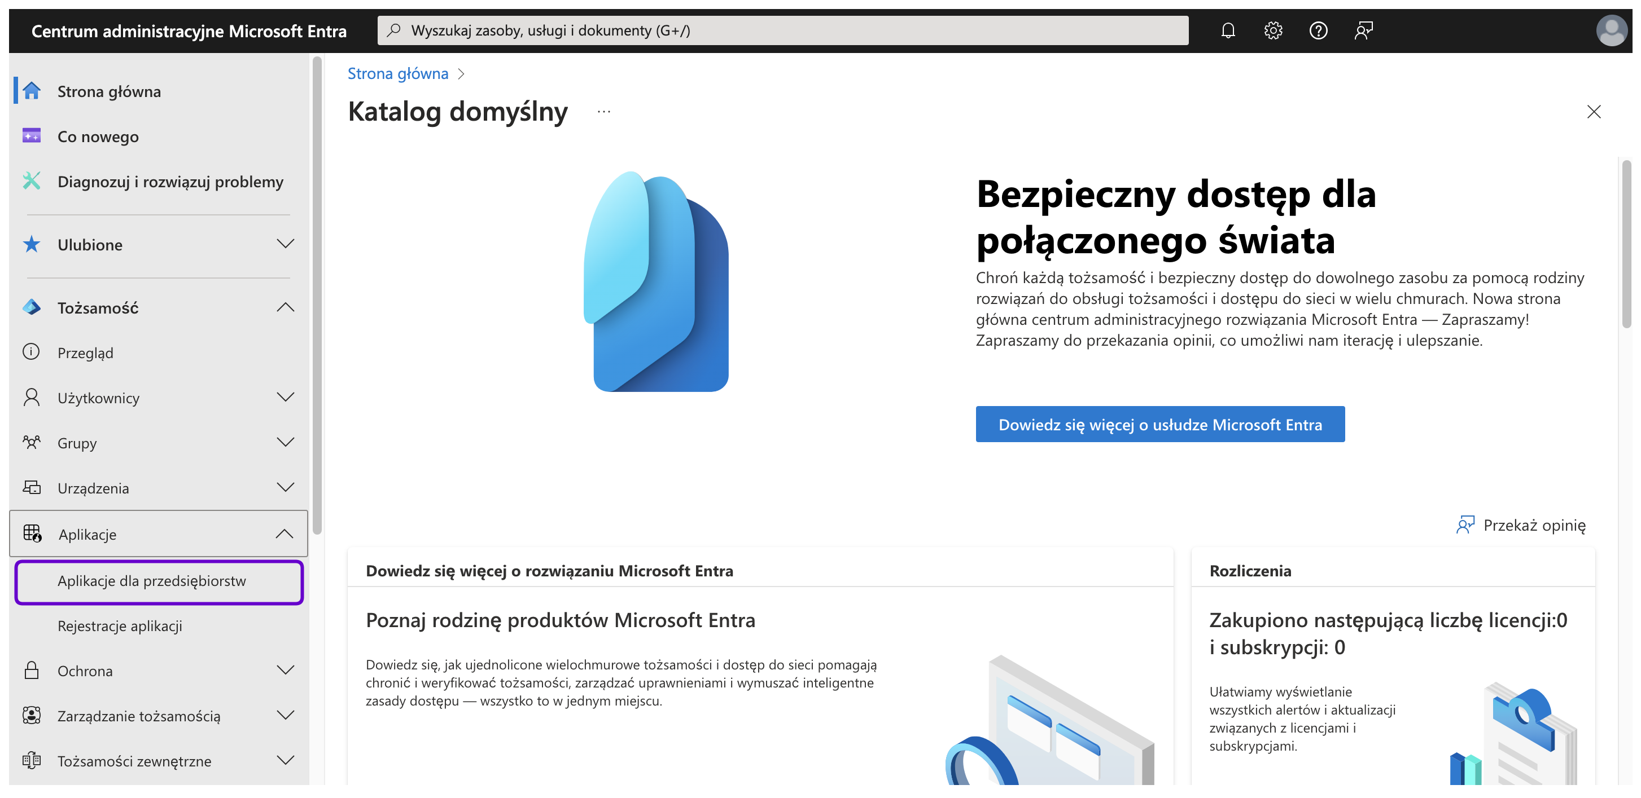Click the Co nowego icon
The height and width of the screenshot is (798, 1641).
[31, 136]
